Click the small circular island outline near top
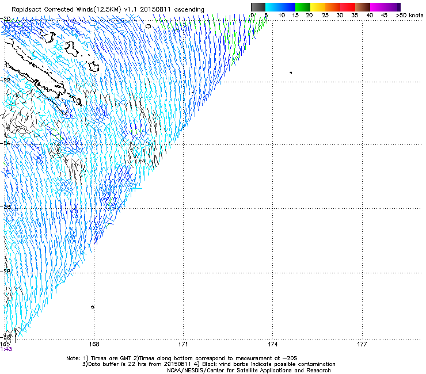This screenshot has width=426, height=374. coord(148,26)
